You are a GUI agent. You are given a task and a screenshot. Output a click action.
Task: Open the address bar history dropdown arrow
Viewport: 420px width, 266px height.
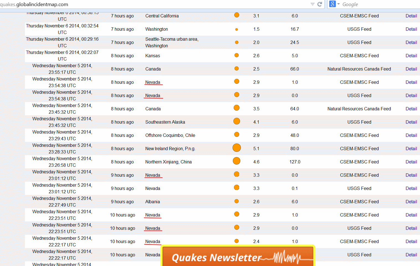313,4
